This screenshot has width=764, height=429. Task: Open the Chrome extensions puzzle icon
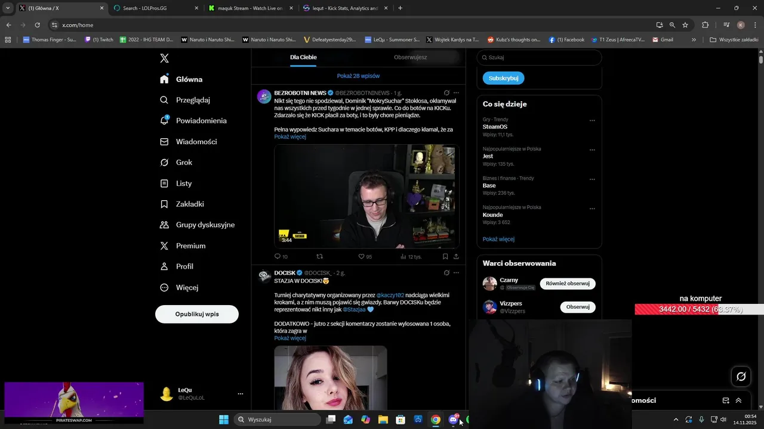(706, 25)
